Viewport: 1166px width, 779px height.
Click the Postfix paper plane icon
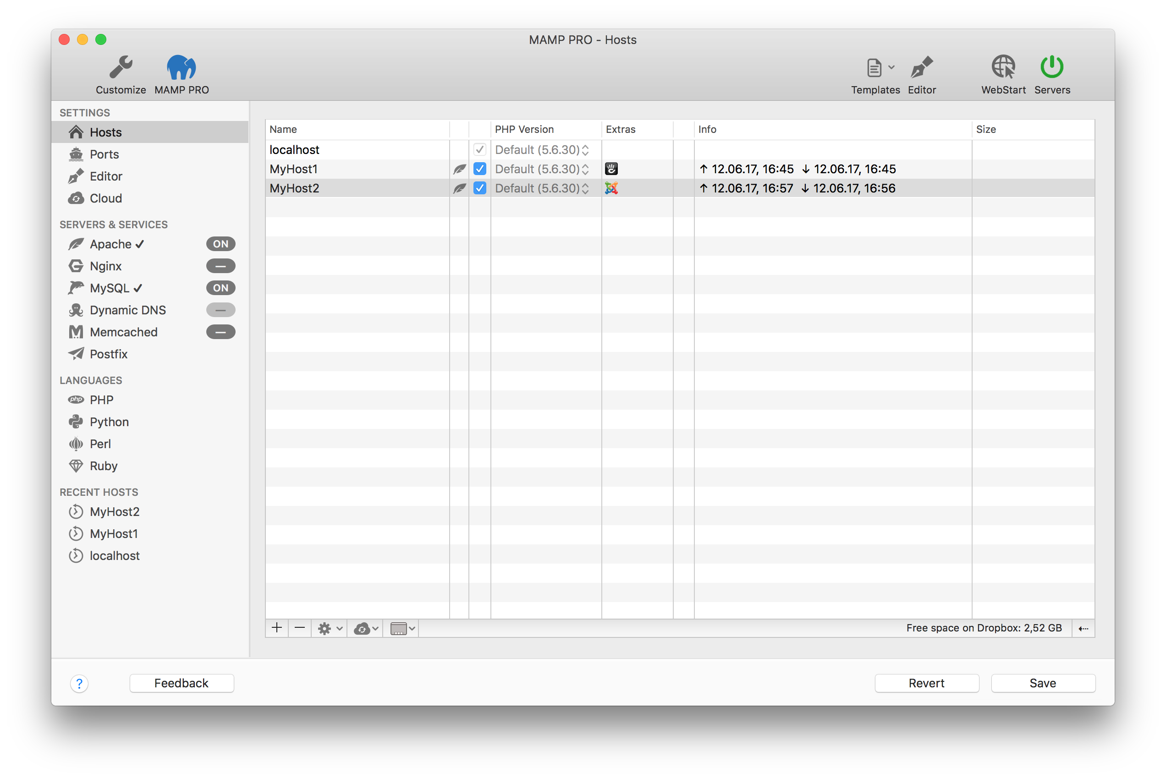click(x=76, y=354)
